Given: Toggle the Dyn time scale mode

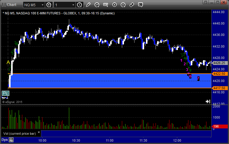Looking at the screenshot, I should 5,140.
